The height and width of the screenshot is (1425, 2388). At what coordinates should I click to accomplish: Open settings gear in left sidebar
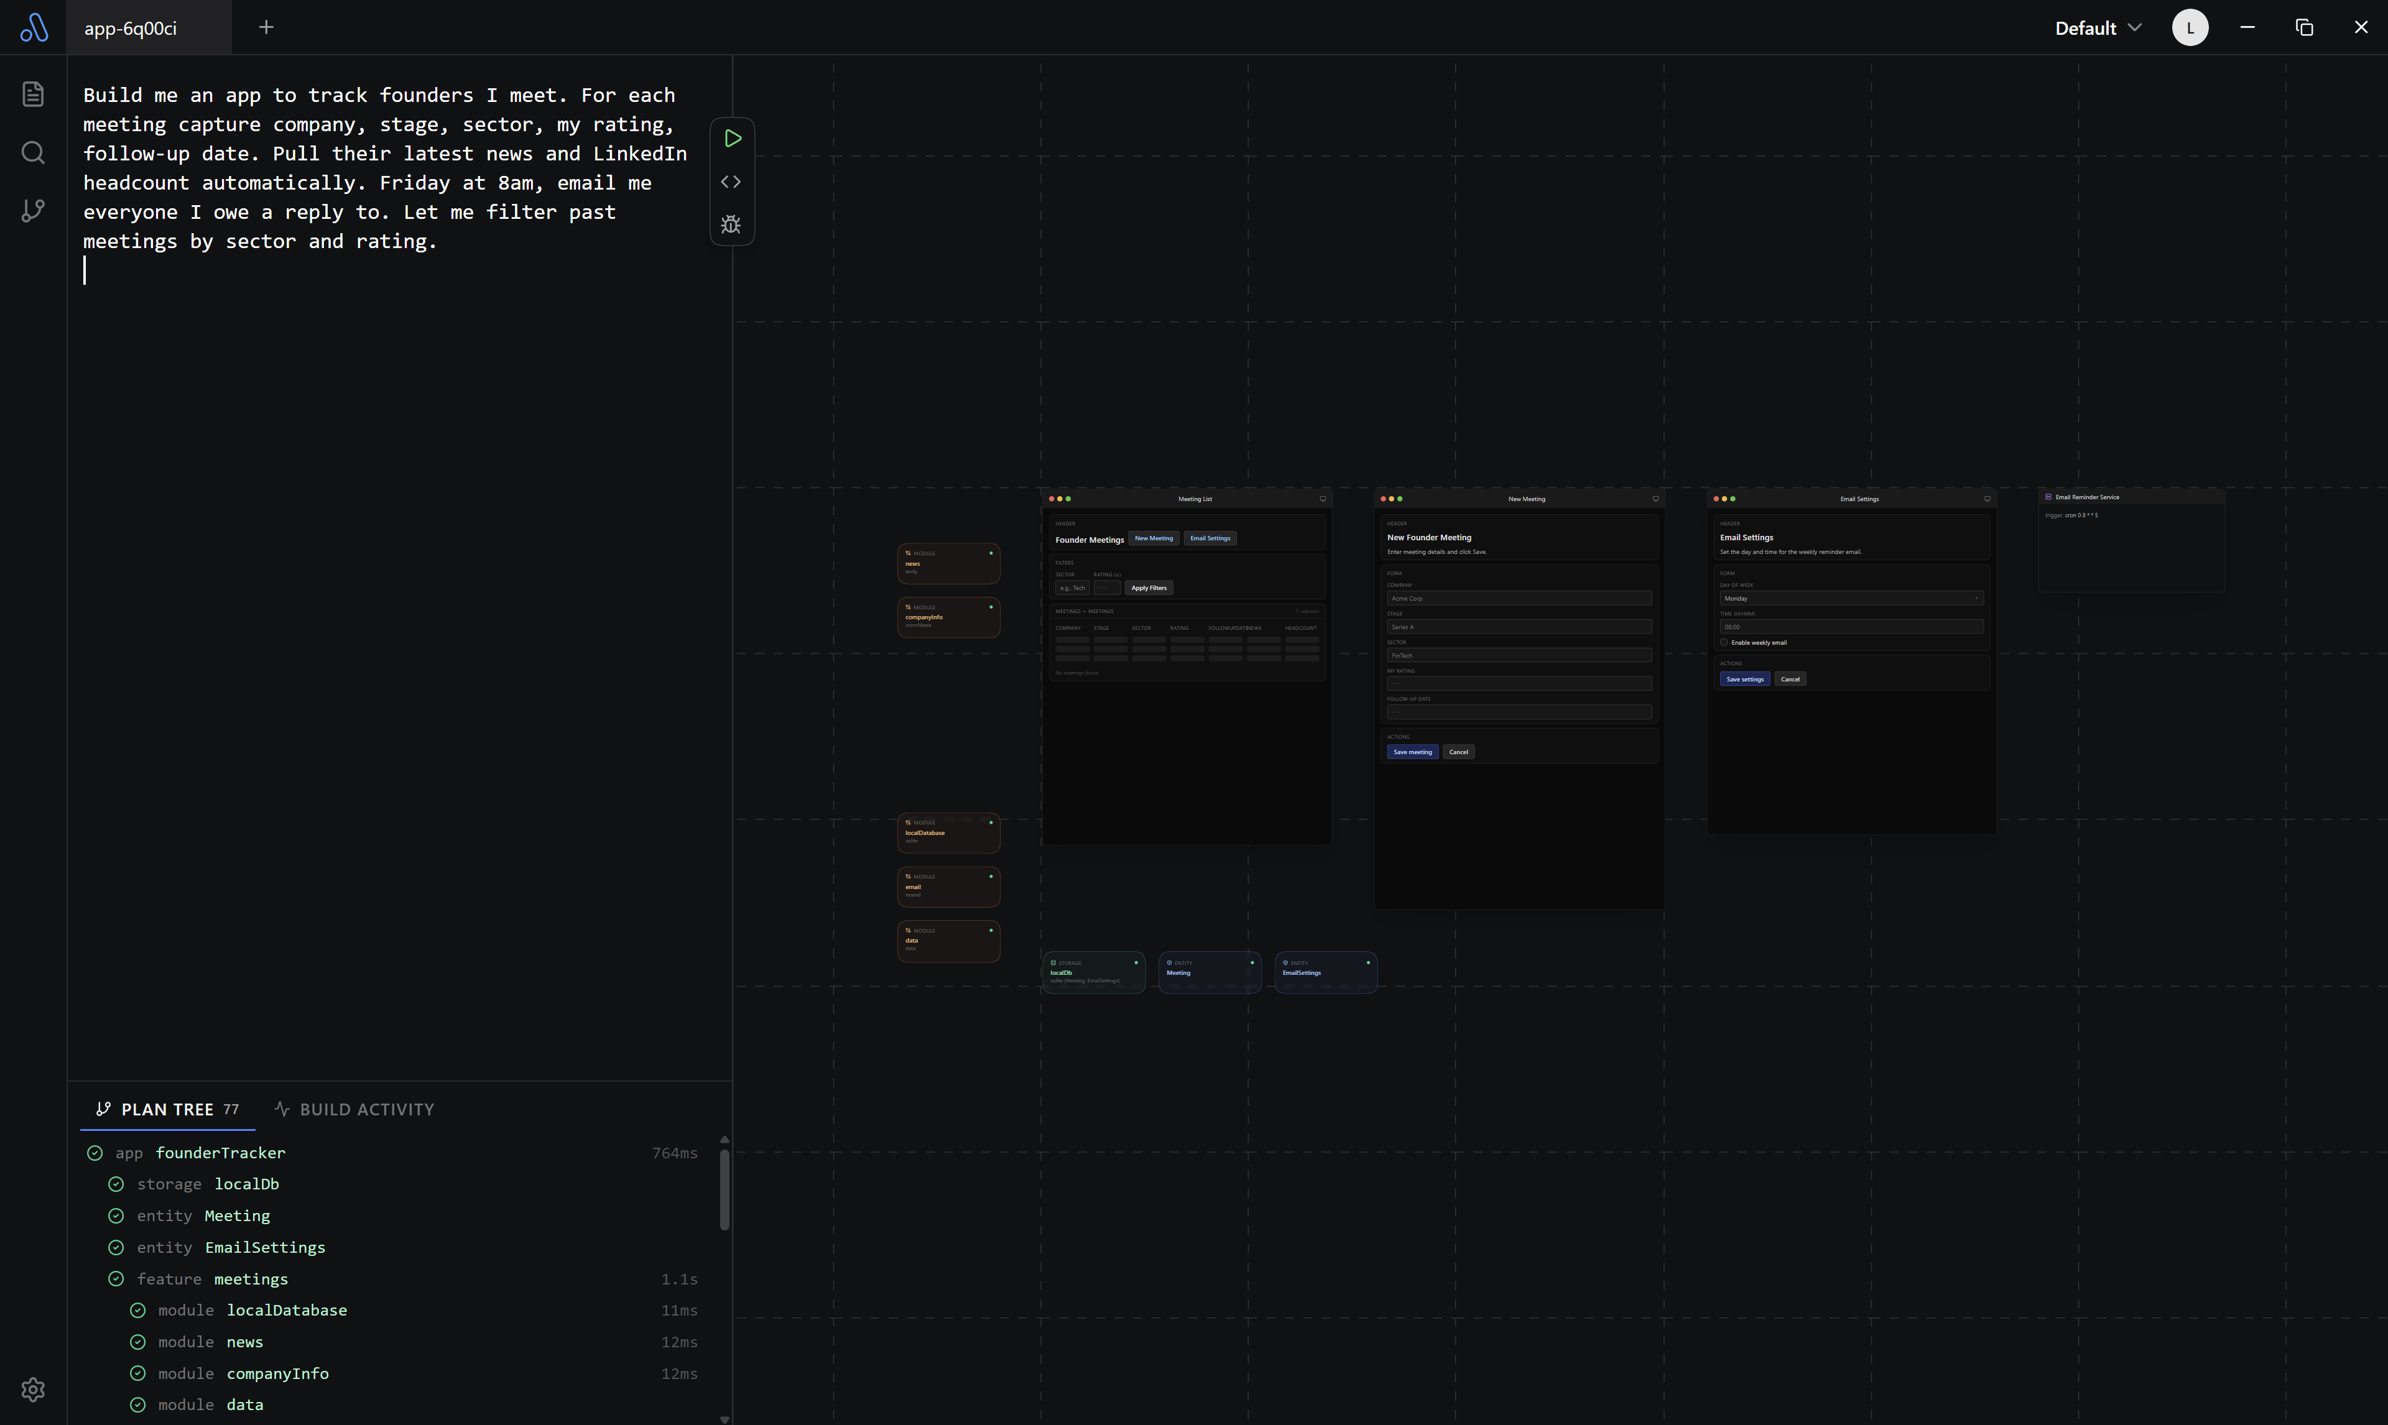click(x=32, y=1390)
